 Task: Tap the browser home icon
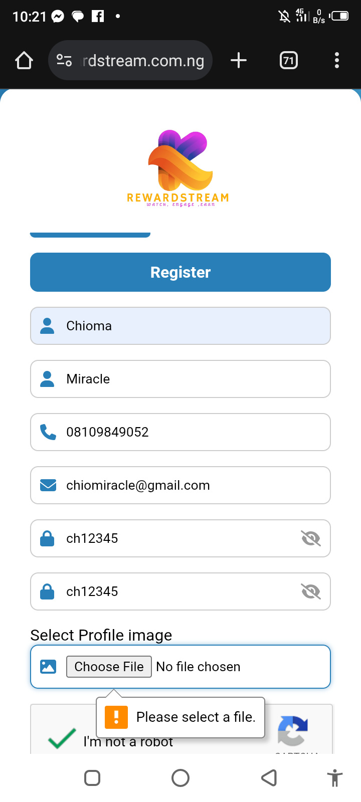click(x=24, y=61)
